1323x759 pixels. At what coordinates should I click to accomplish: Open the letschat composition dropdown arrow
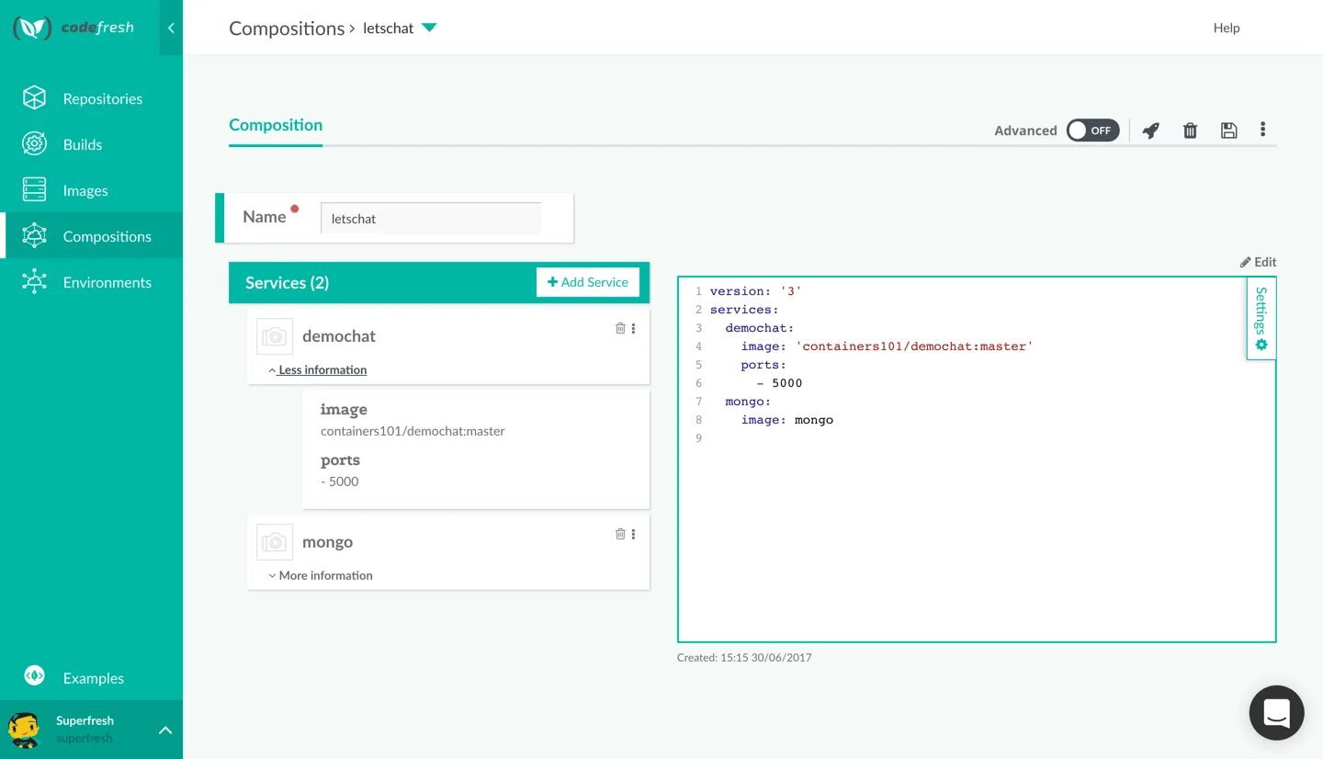pyautogui.click(x=429, y=28)
